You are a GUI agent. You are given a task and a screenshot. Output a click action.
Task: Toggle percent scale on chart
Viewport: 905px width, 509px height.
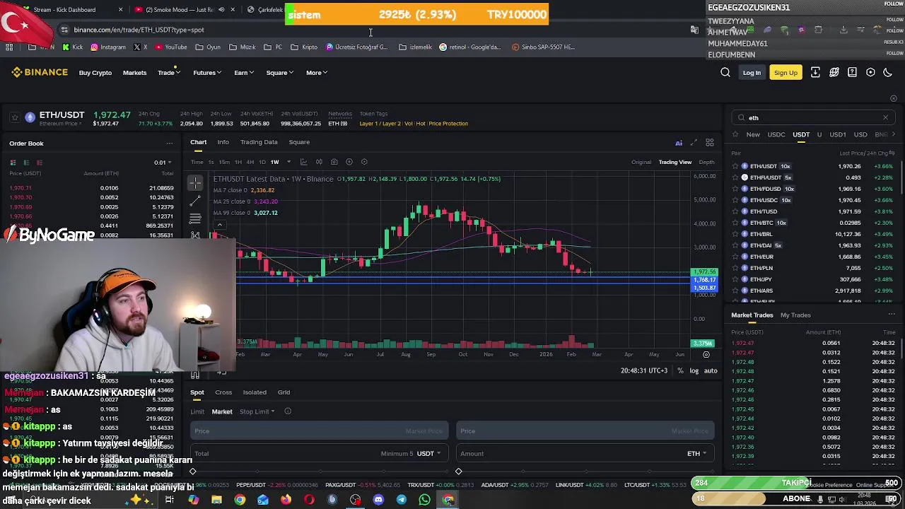[x=680, y=370]
